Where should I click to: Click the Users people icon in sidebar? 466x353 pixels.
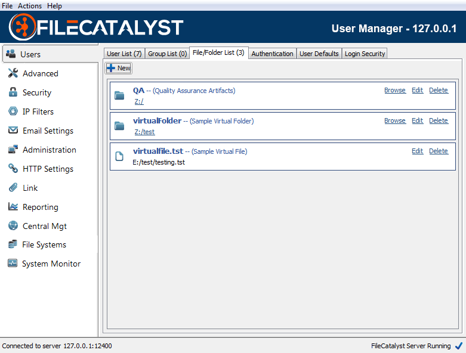pos(11,54)
